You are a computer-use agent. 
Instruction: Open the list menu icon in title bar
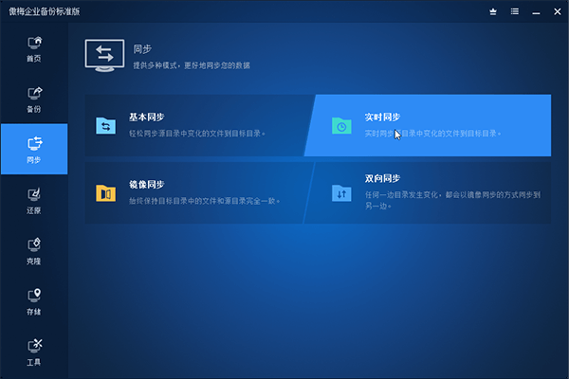coord(515,11)
